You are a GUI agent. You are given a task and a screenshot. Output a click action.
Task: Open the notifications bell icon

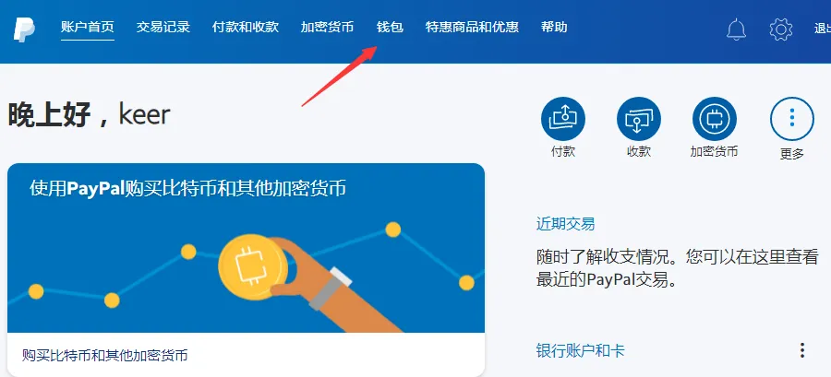(736, 29)
